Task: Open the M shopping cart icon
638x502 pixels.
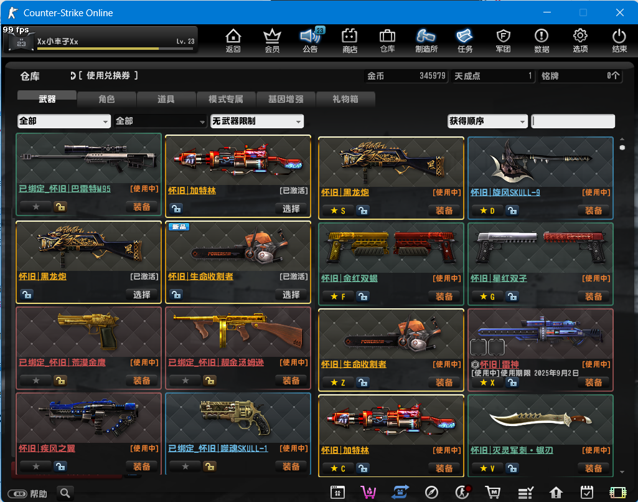Action: pos(493,493)
